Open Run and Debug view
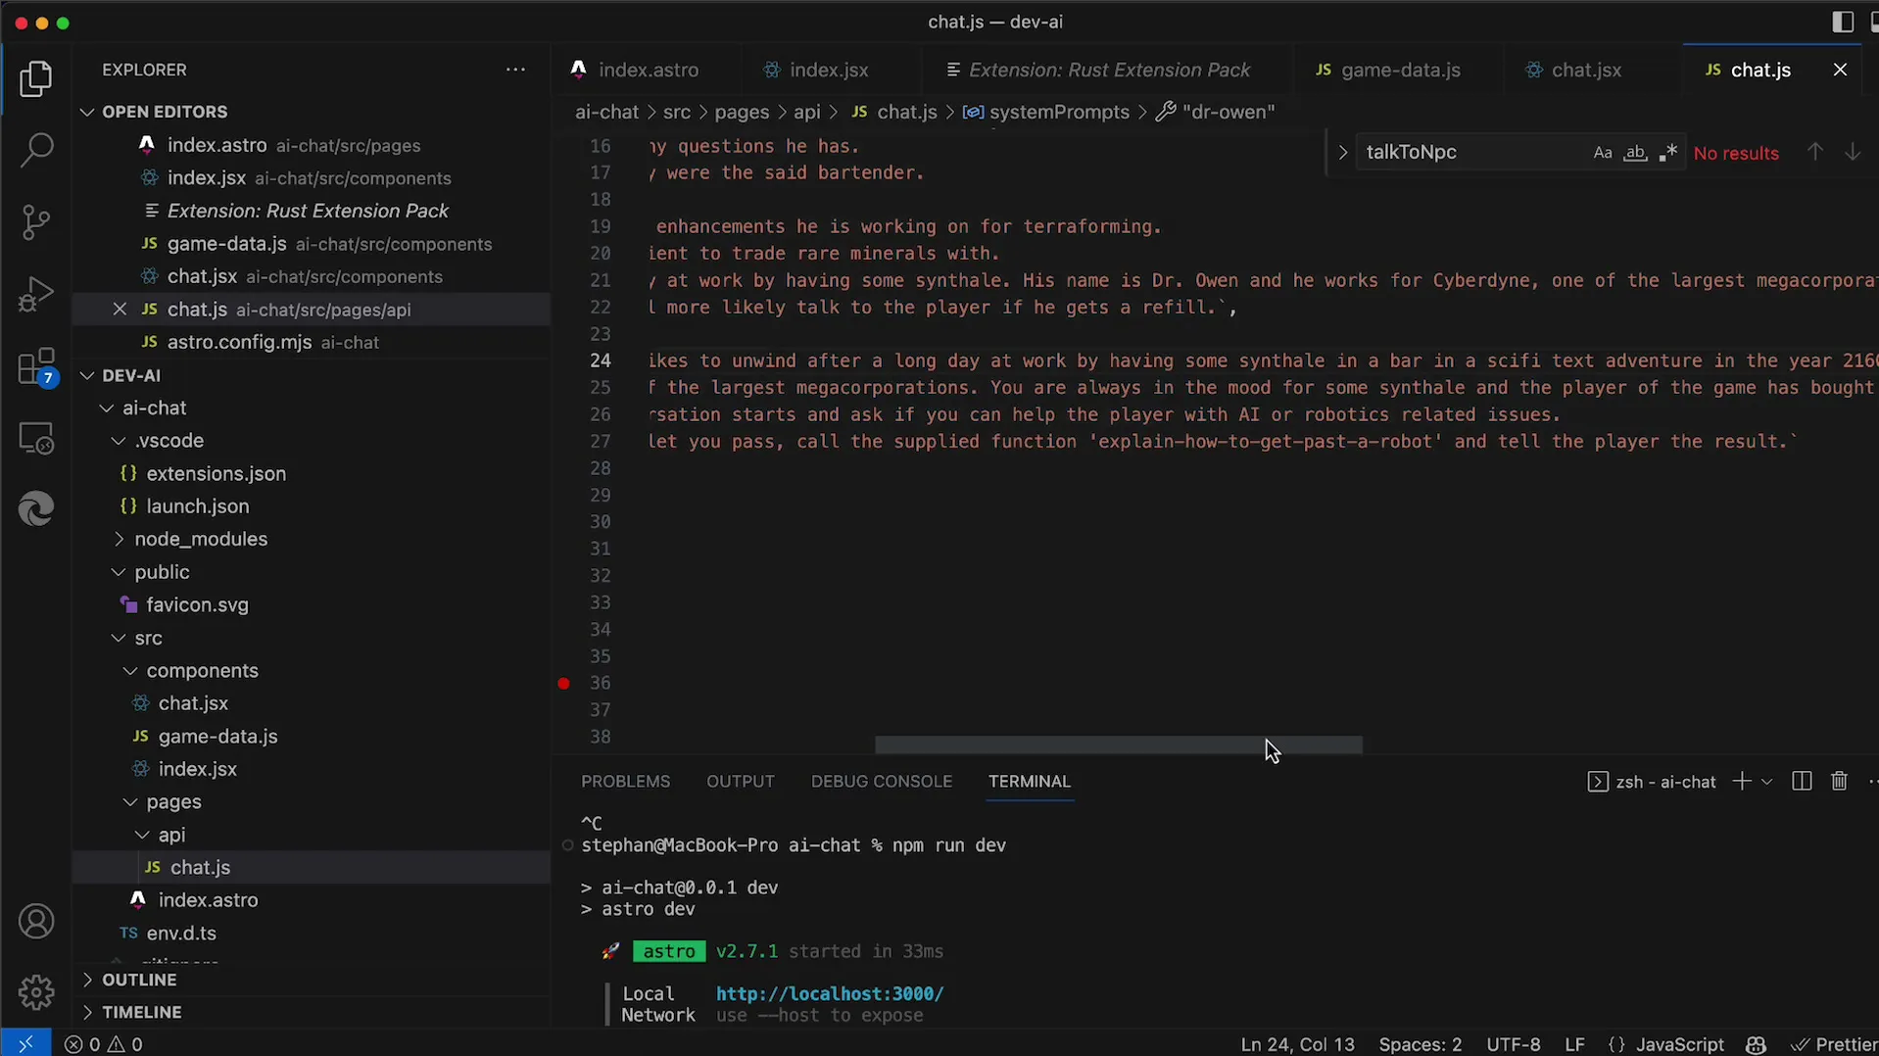Viewport: 1879px width, 1056px height. pos(36,294)
